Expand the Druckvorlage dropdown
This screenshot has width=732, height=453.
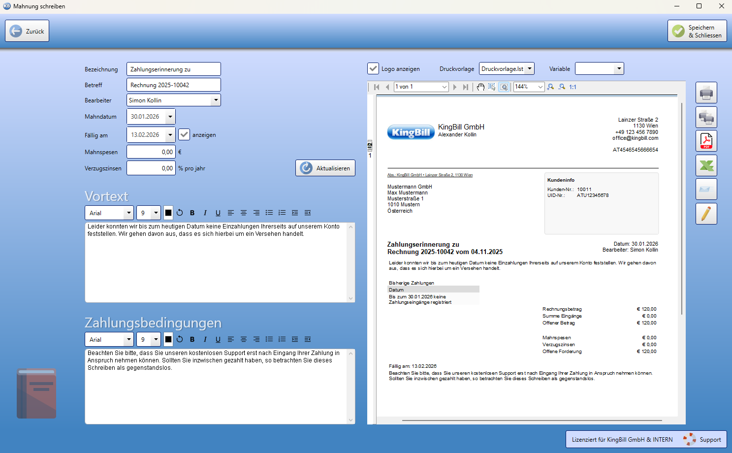(x=529, y=69)
